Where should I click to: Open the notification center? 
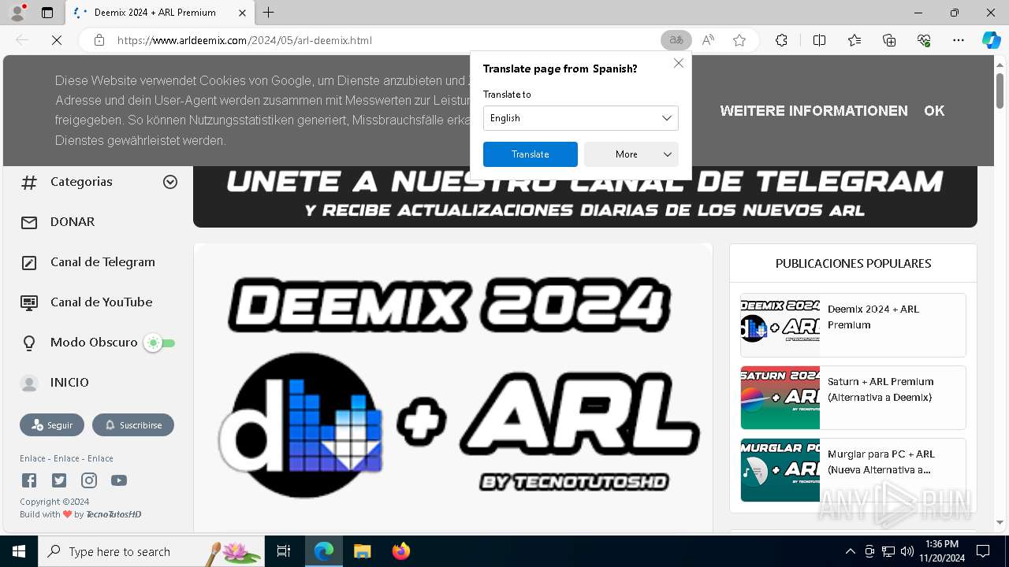point(983,551)
